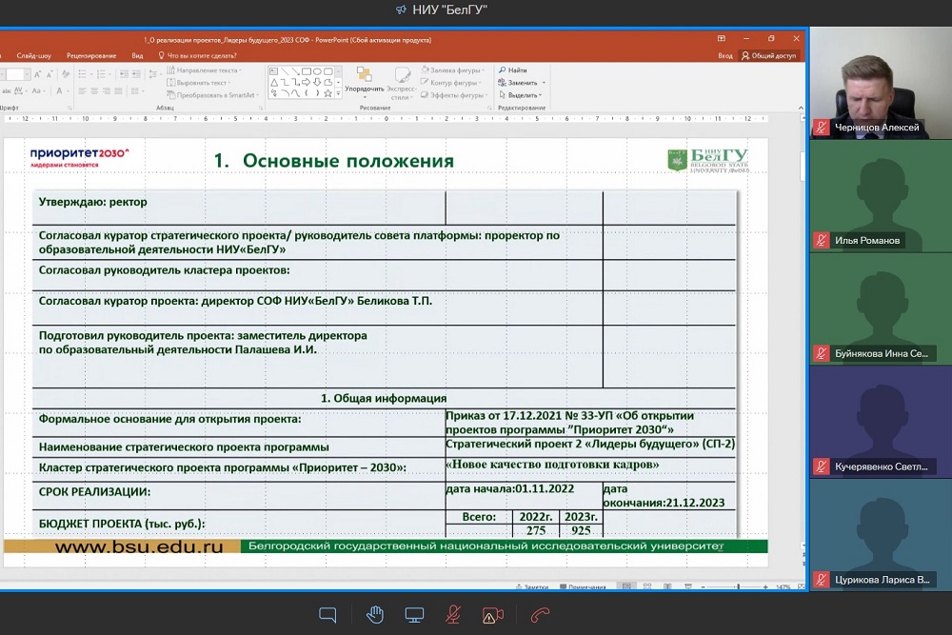Click the 'Что вы хотите сделать?' search box

coord(197,56)
